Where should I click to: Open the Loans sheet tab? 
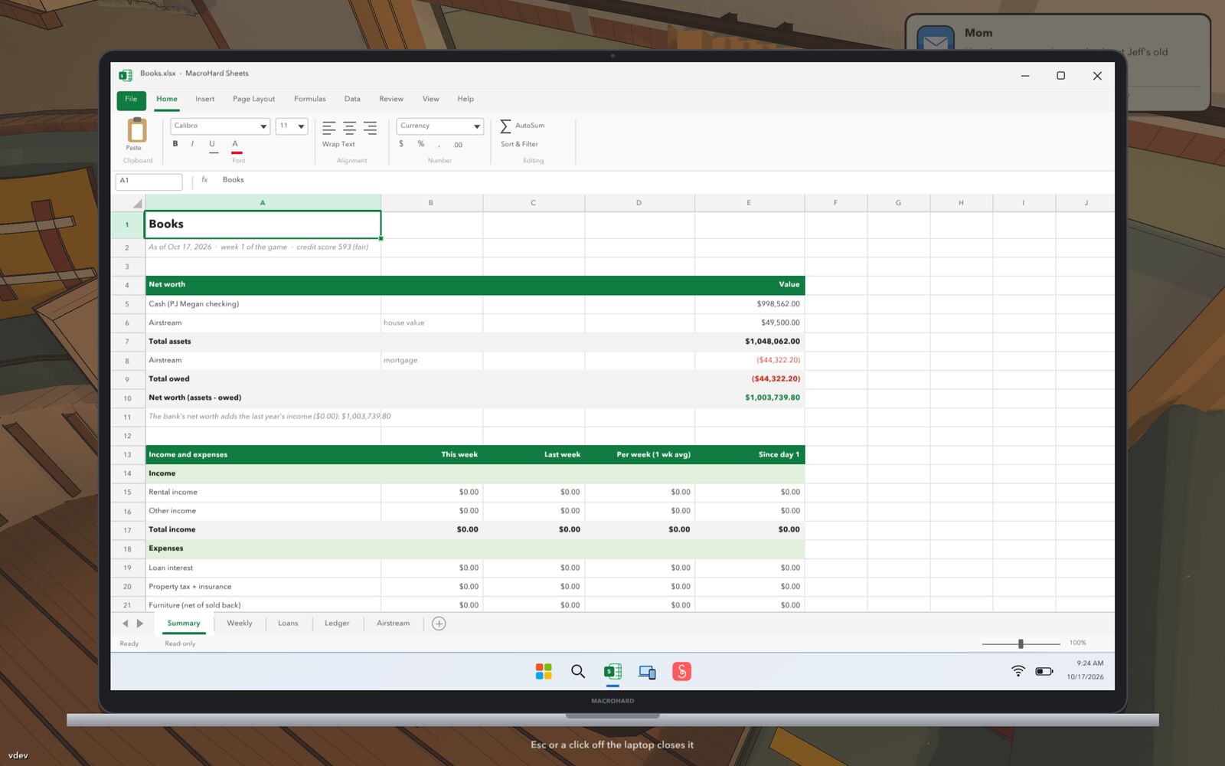[x=288, y=624]
